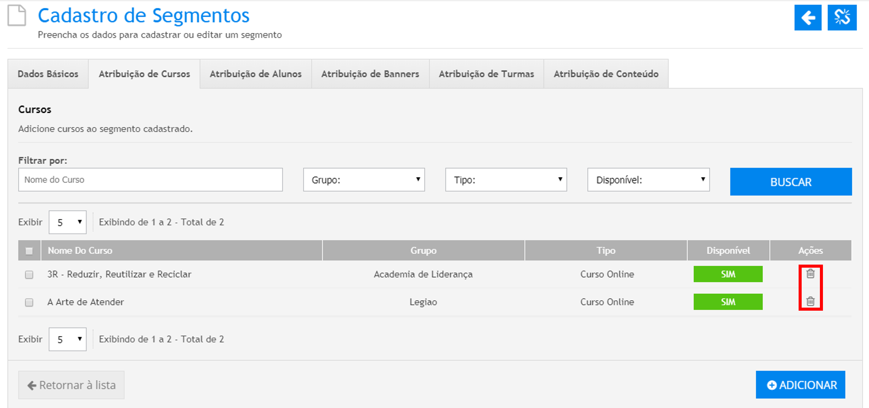Focus the Nome do Curso filter field
Viewport: 869px width, 408px height.
[150, 180]
